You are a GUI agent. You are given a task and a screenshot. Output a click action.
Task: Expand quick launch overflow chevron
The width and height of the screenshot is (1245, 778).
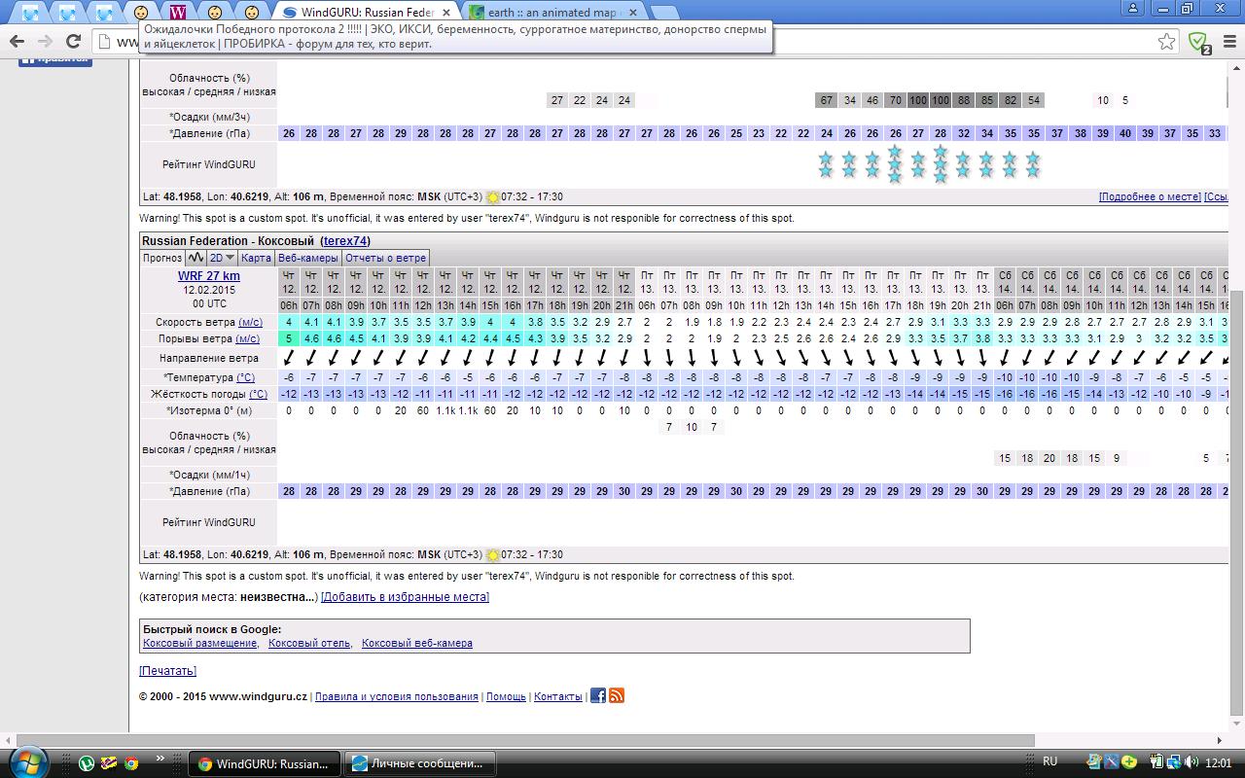point(160,759)
